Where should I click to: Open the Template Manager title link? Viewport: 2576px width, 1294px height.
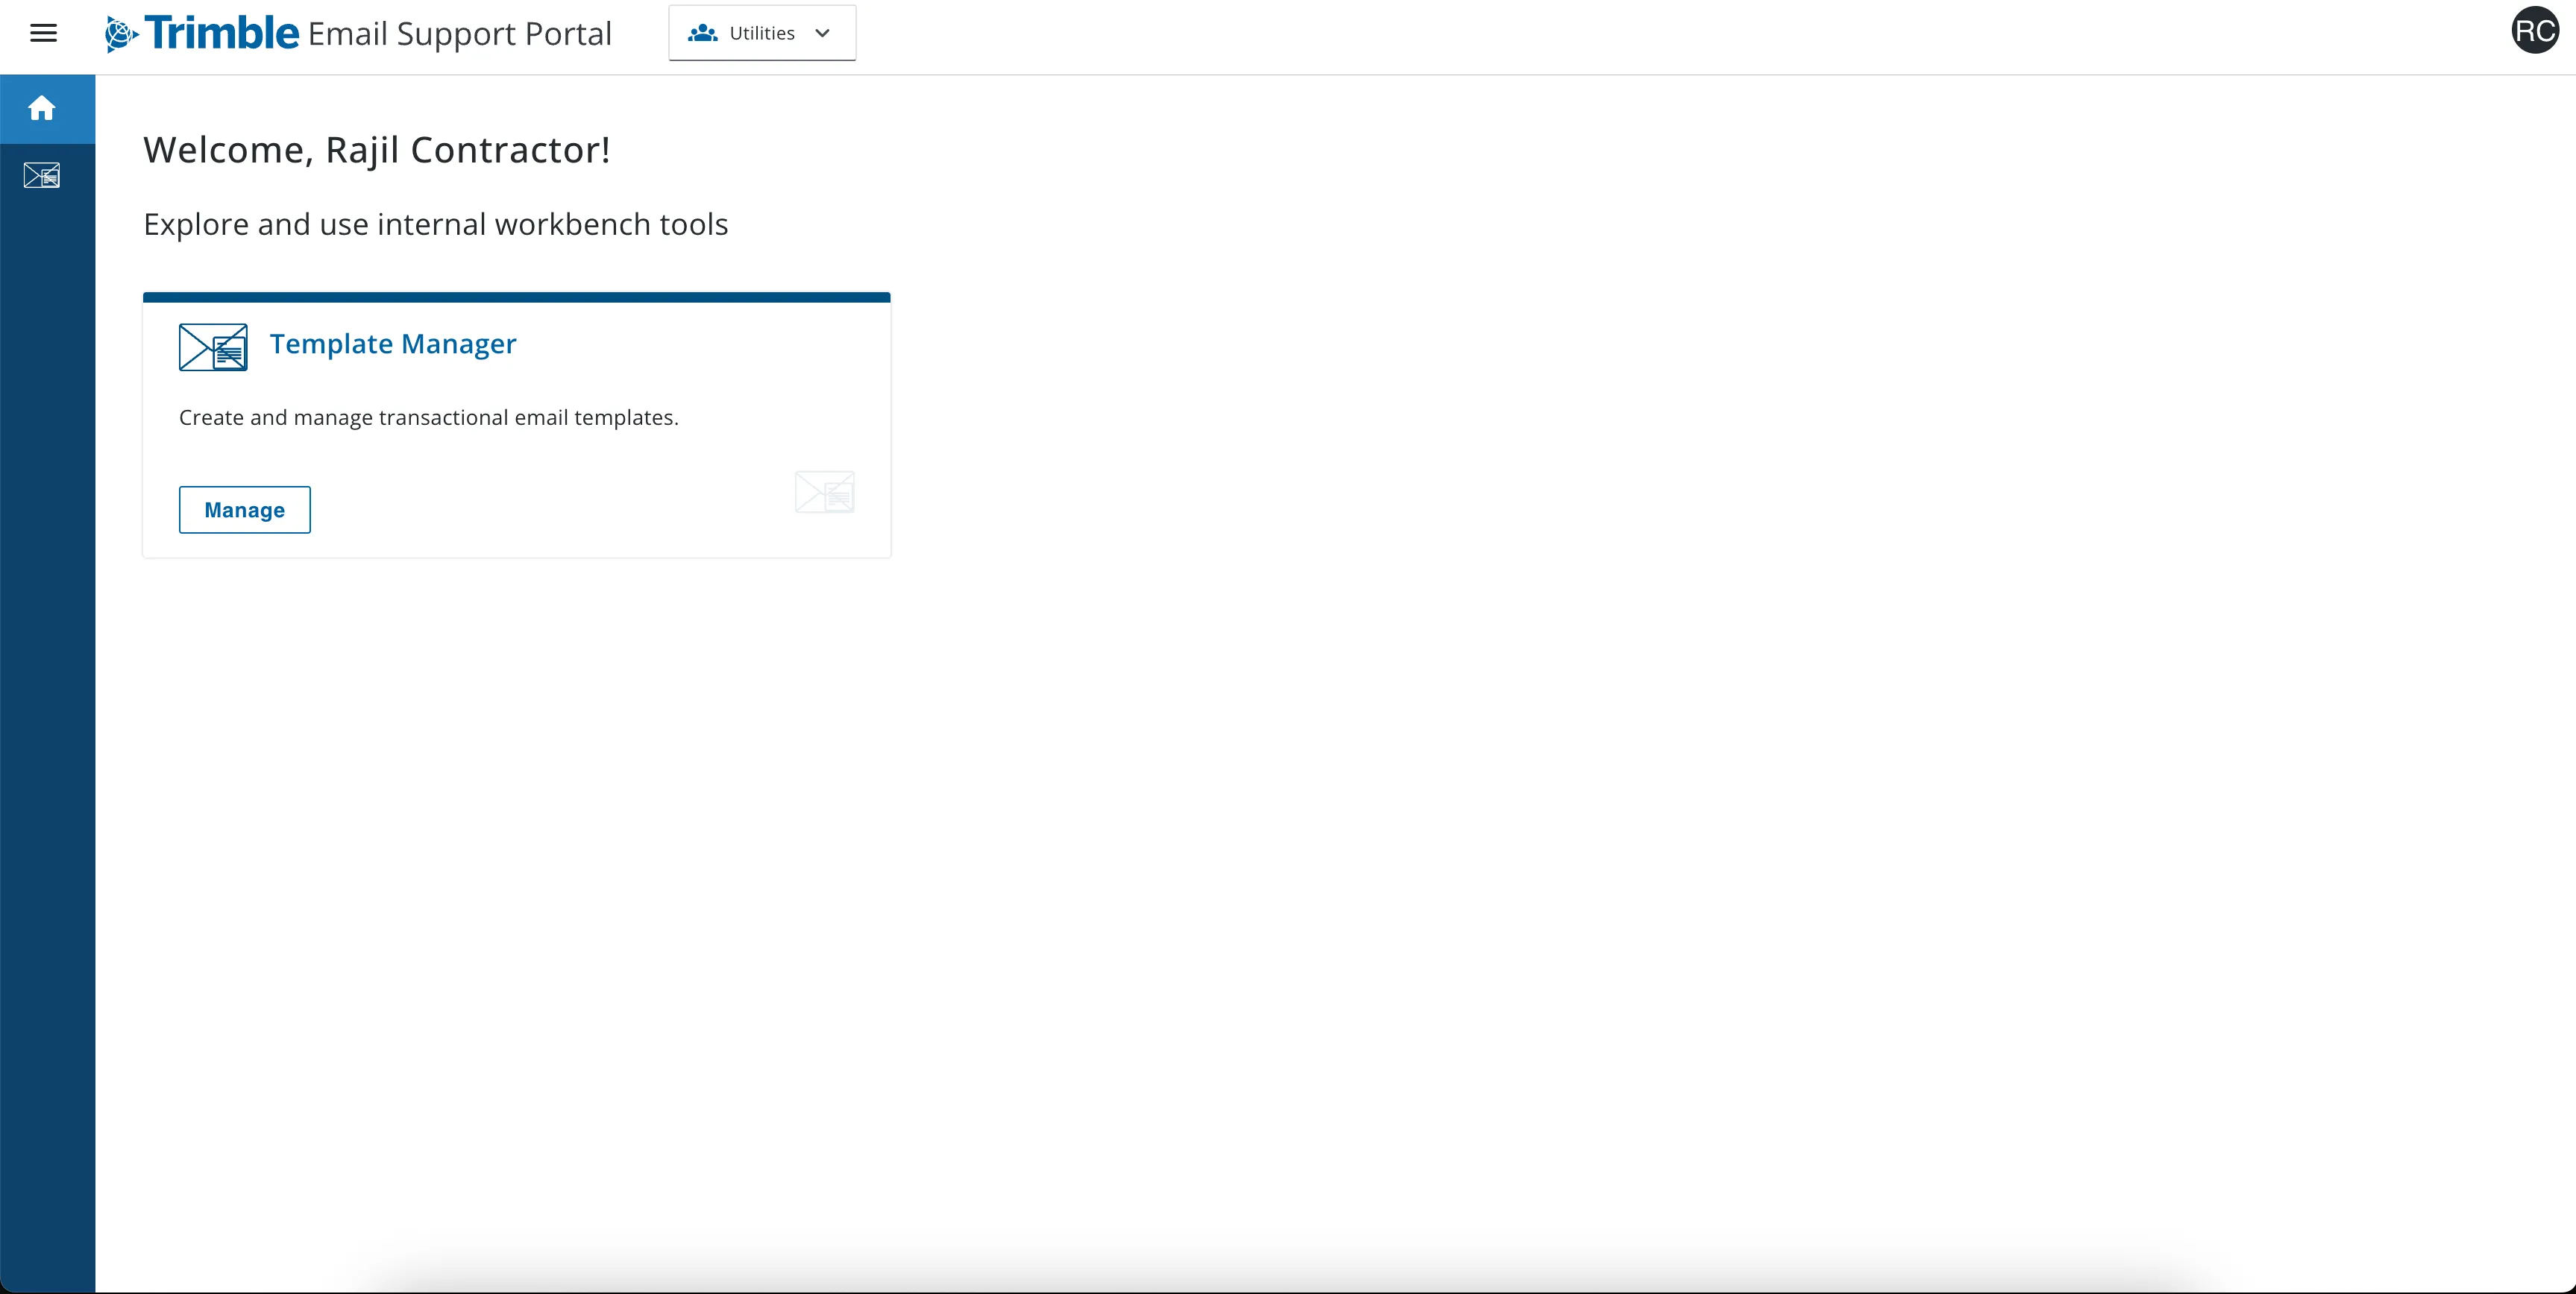(x=393, y=344)
